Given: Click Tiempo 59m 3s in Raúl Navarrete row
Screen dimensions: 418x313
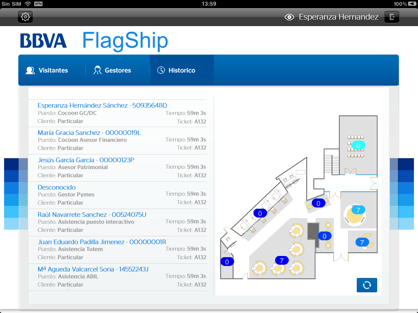Looking at the screenshot, I should 186,221.
